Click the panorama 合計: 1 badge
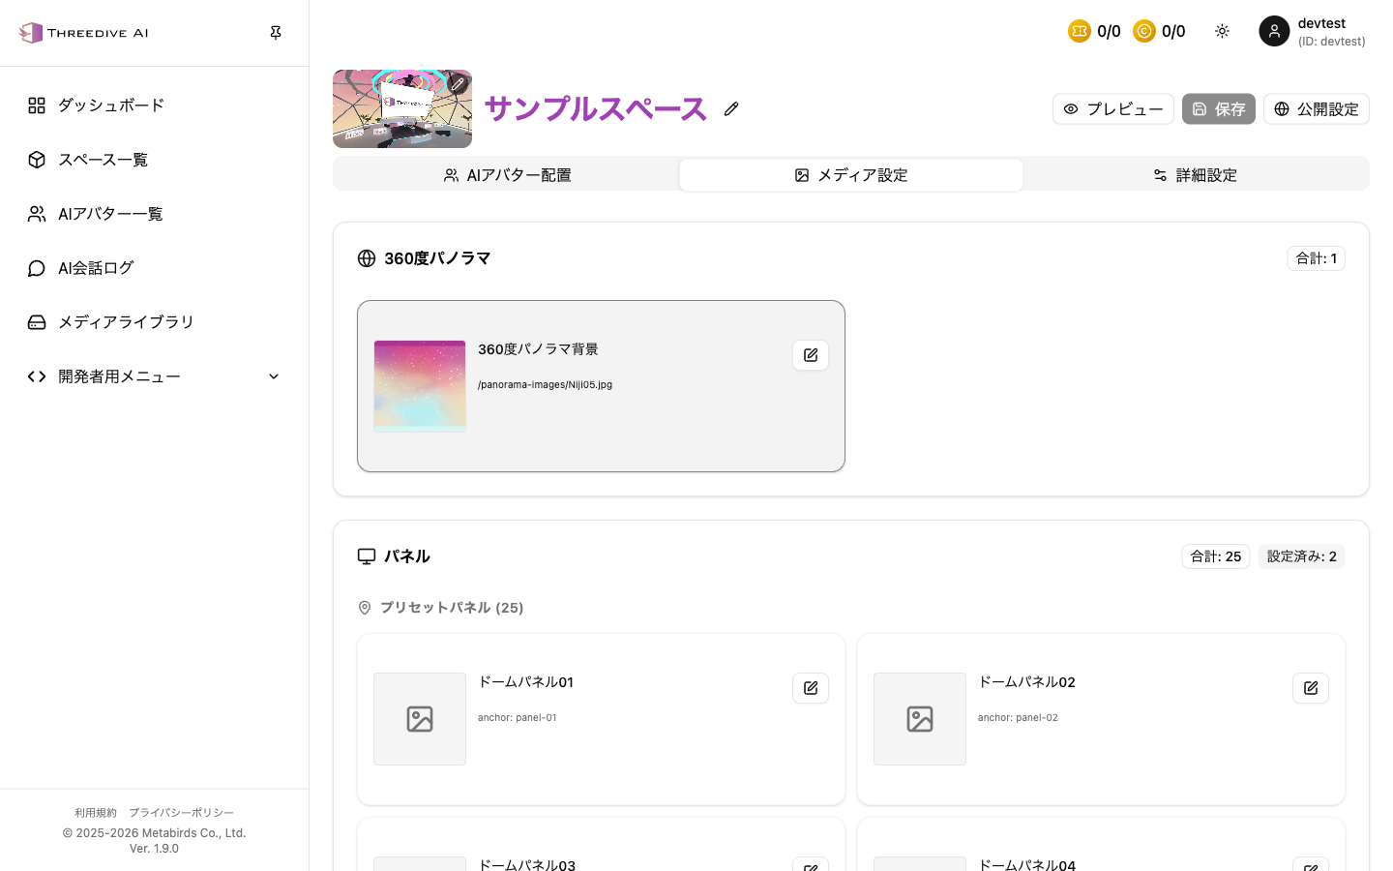Screen dimensions: 1393x871 point(1317,258)
